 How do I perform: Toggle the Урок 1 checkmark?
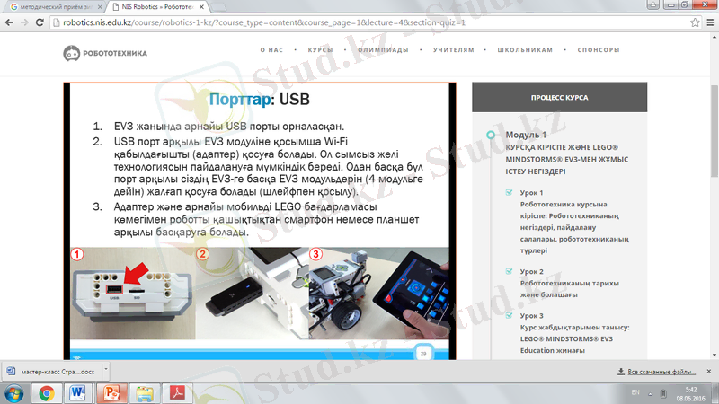tap(509, 191)
